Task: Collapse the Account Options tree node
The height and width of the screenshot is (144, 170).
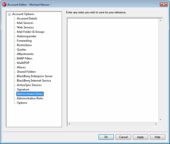Action: click(9, 14)
